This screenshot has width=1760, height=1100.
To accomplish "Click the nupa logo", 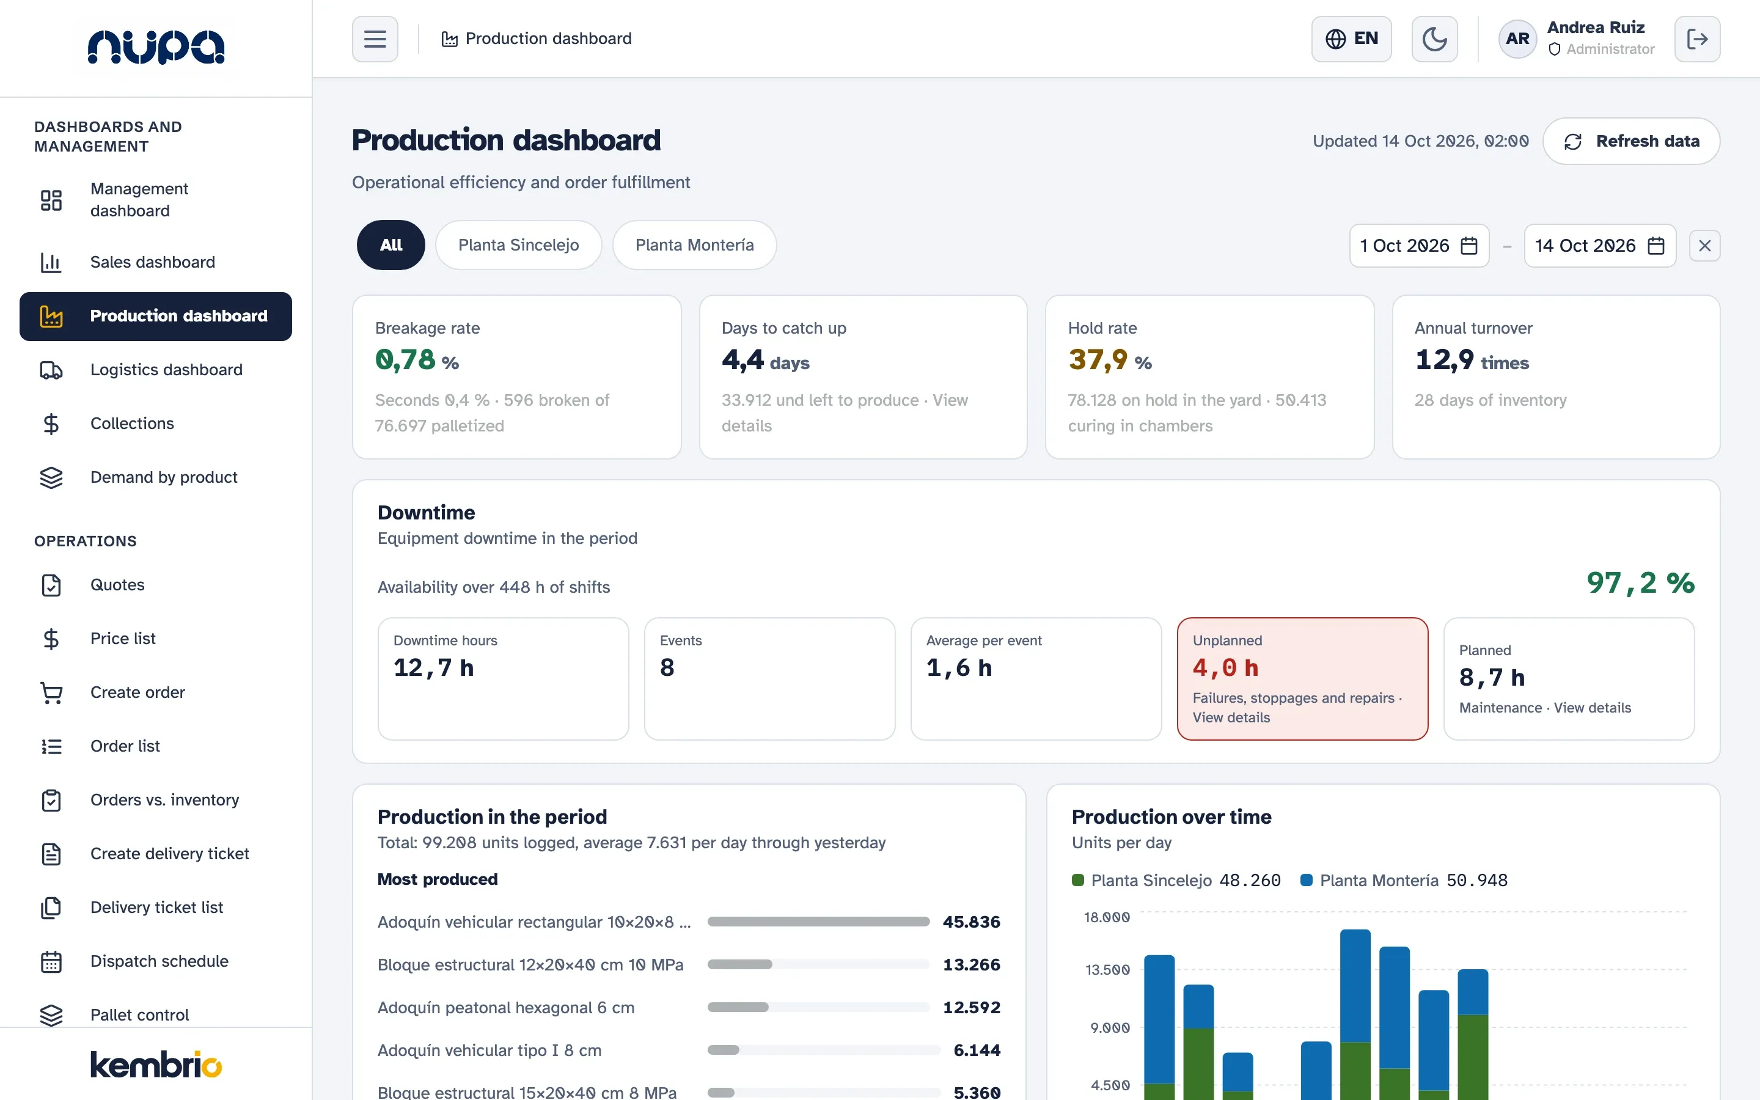I will pyautogui.click(x=156, y=47).
